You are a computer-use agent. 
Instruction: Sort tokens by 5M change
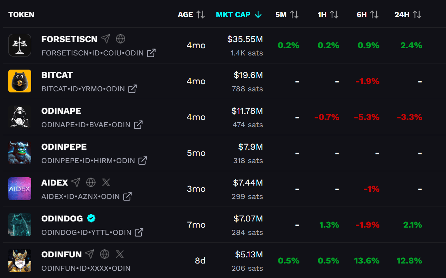[x=287, y=14]
